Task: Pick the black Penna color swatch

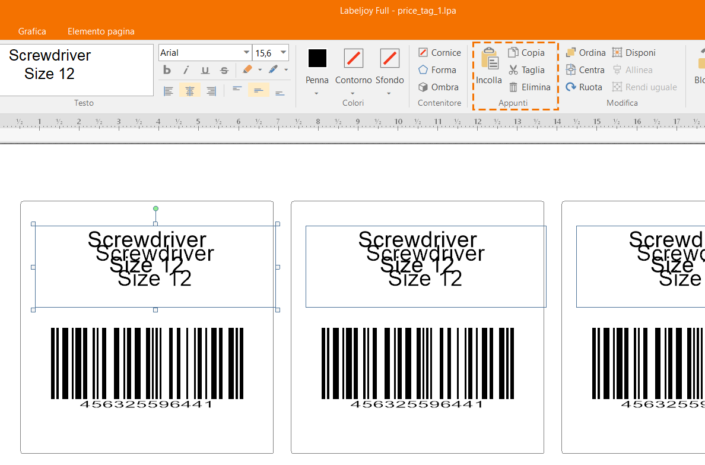Action: [x=317, y=59]
